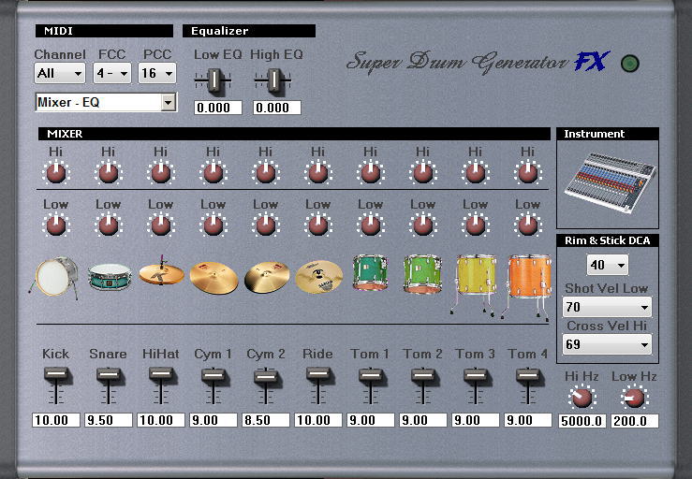Click the Tom 3 channel Hi knob
This screenshot has height=479, width=692.
click(x=476, y=172)
